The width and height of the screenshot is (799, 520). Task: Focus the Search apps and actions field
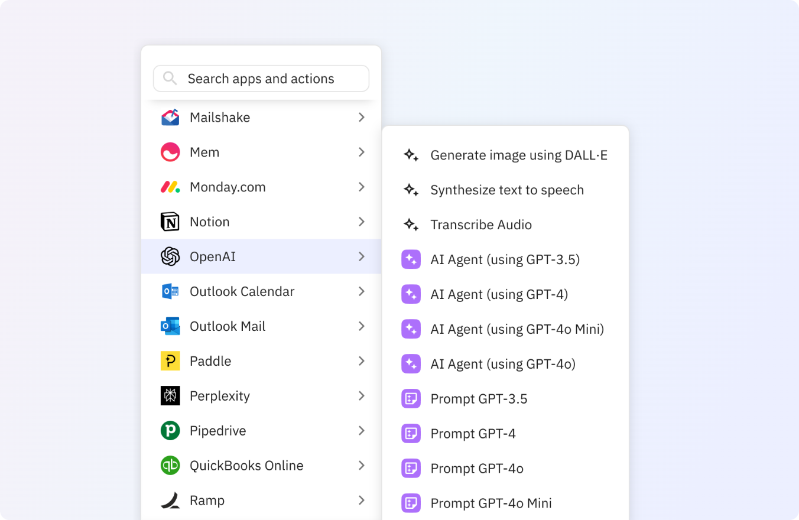pos(261,79)
